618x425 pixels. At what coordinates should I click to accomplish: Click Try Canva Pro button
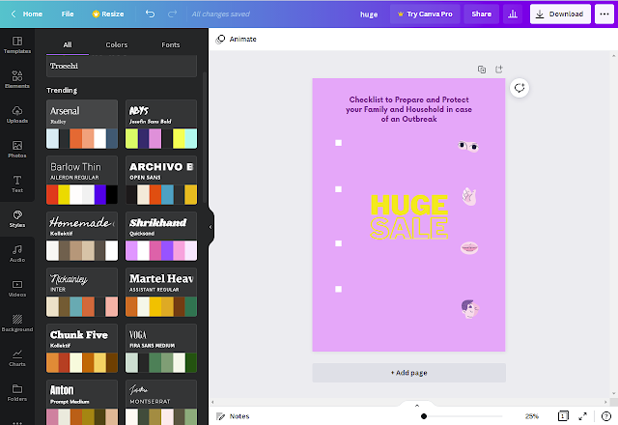[x=425, y=14]
